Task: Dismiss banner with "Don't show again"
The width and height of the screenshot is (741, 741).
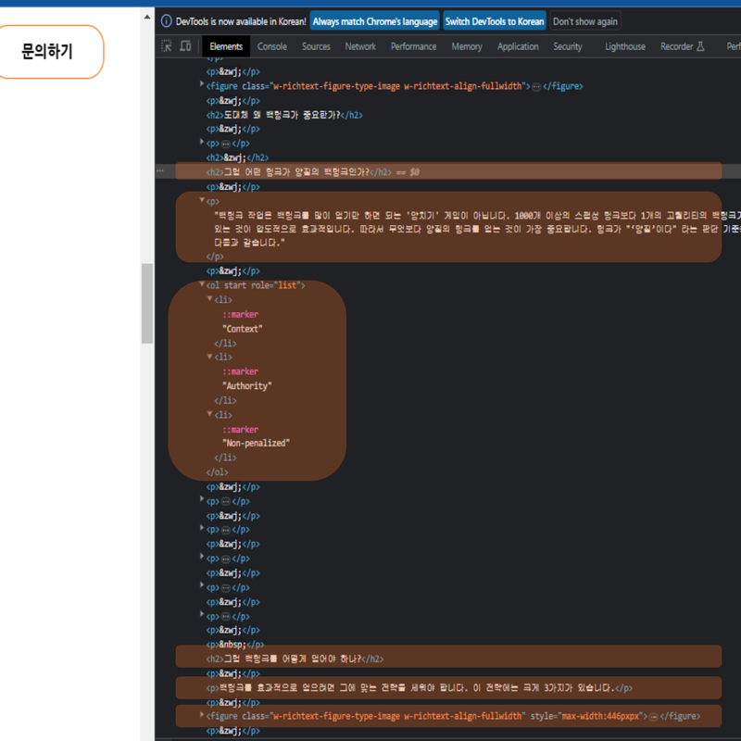Action: tap(585, 21)
